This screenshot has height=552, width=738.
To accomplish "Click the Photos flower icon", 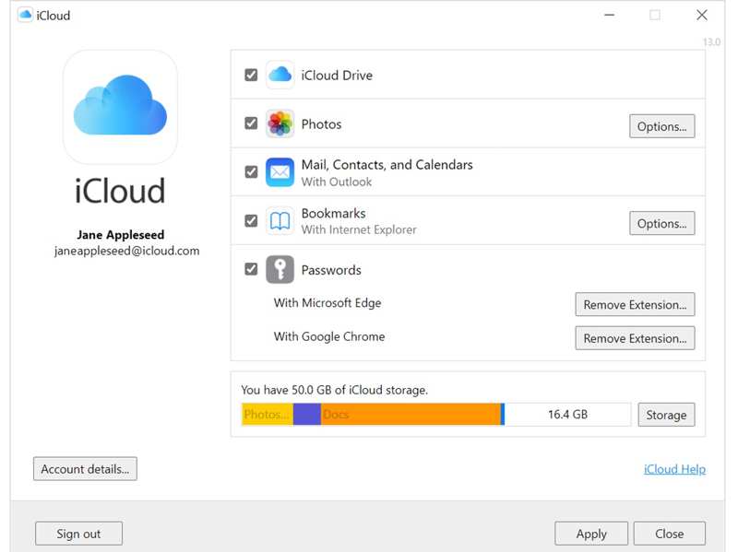I will tap(280, 123).
